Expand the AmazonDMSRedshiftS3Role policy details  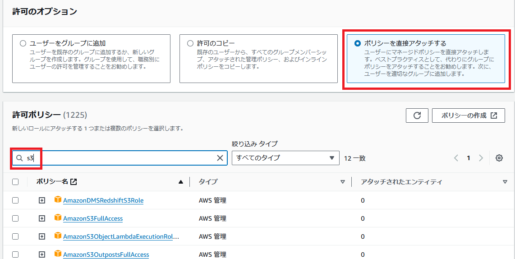click(x=41, y=200)
